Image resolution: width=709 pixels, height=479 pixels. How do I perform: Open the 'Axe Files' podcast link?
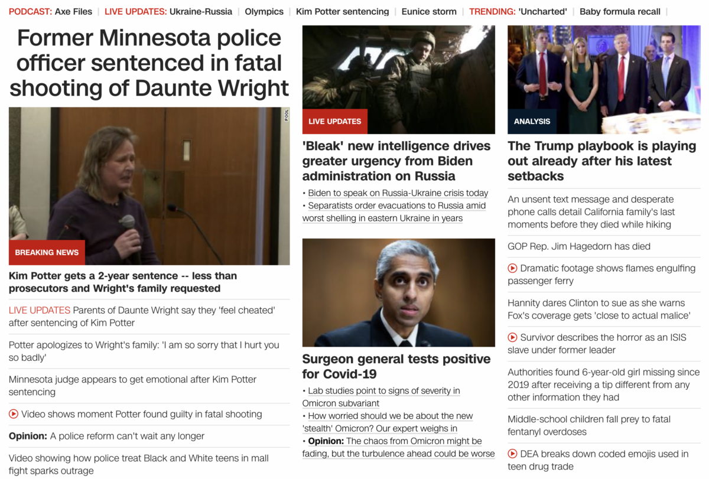click(73, 11)
